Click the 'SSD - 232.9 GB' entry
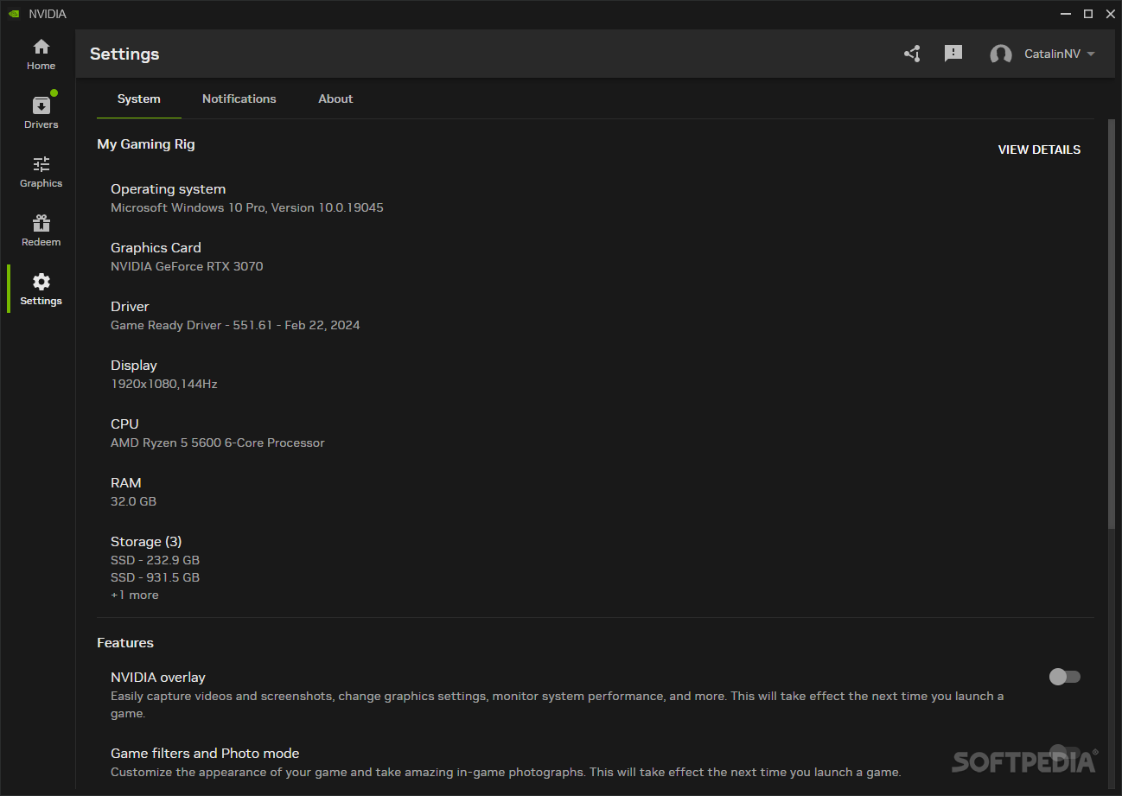 (155, 560)
